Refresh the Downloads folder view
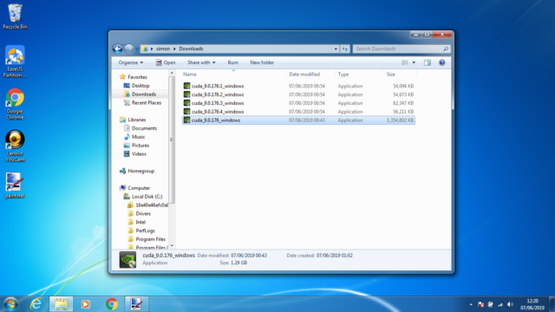Viewport: 555px width, 312px height. point(345,49)
